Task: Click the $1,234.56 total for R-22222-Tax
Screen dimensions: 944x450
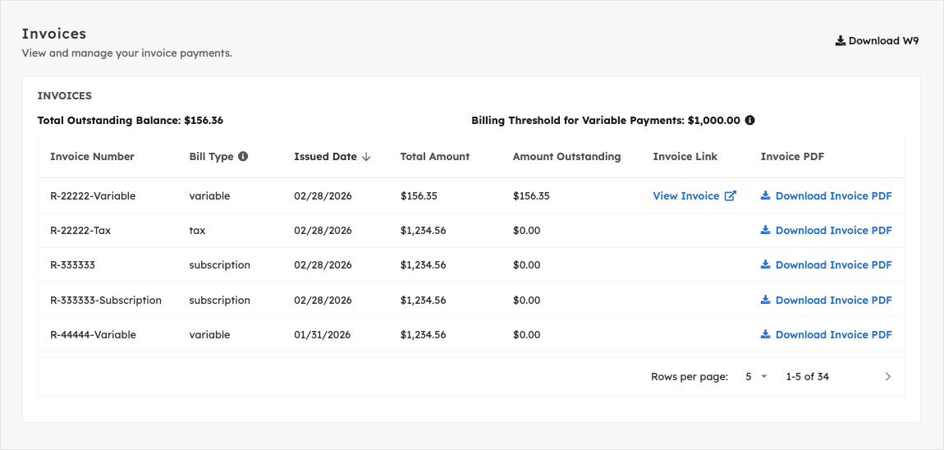Action: click(x=424, y=230)
